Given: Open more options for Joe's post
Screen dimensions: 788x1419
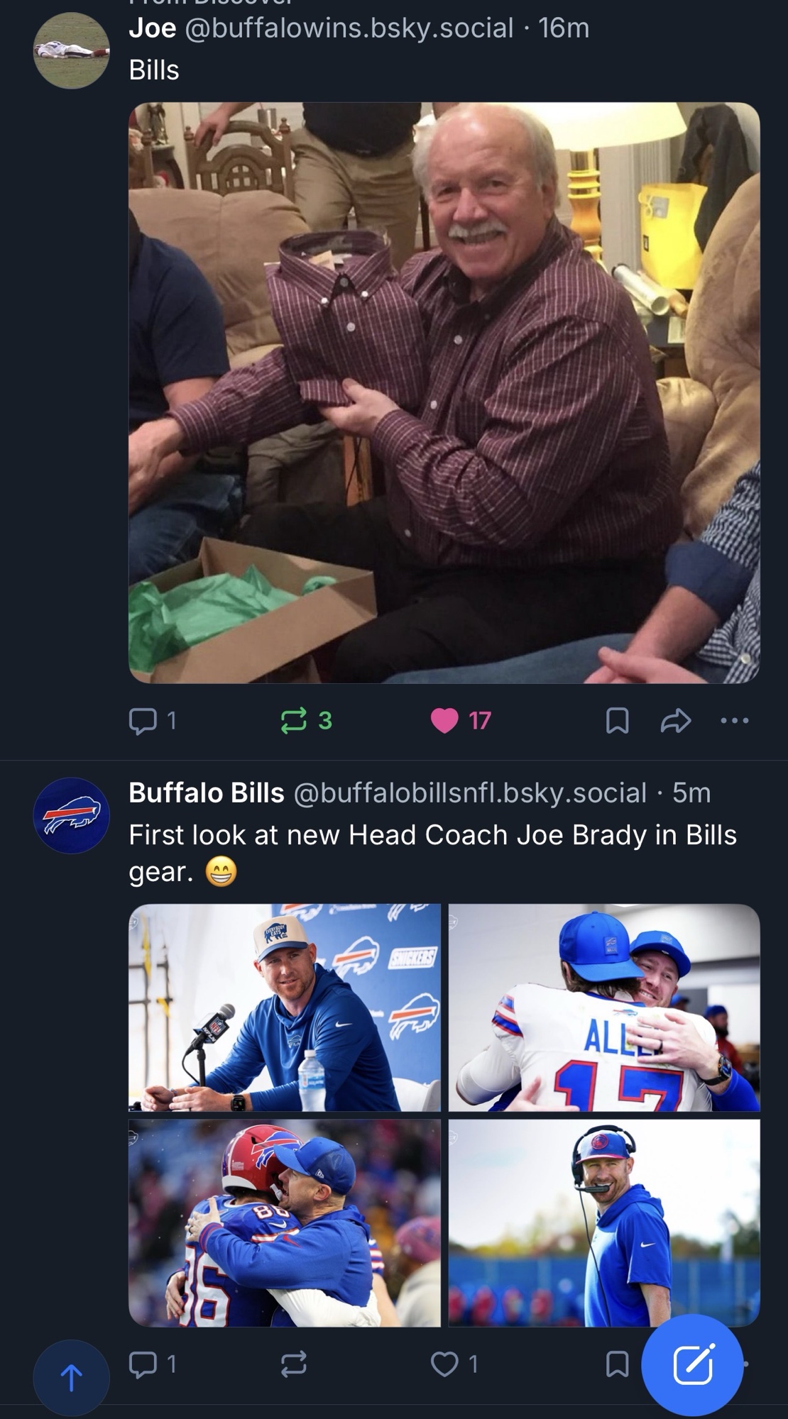Looking at the screenshot, I should tap(734, 721).
